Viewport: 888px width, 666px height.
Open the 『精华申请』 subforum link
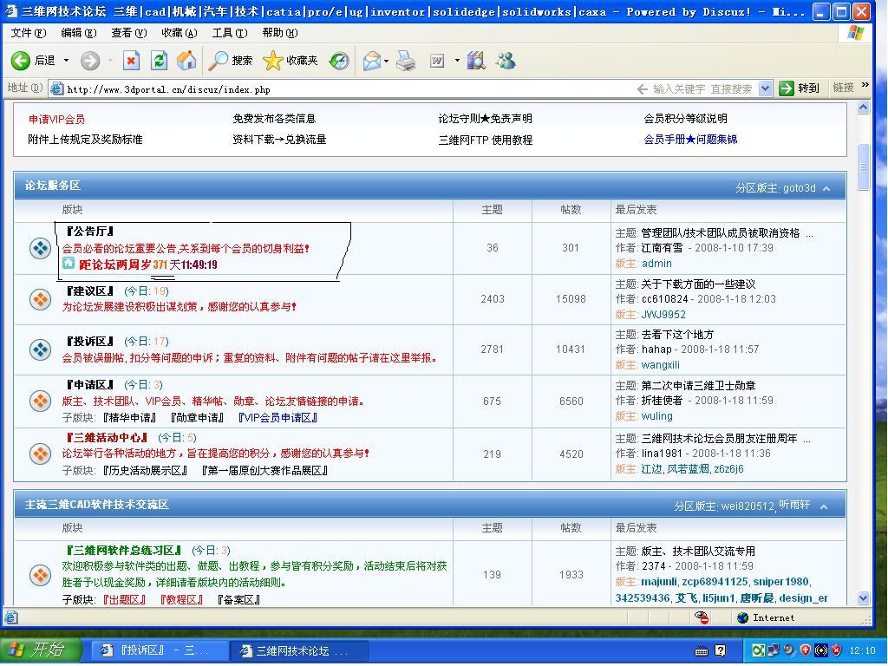click(x=130, y=418)
